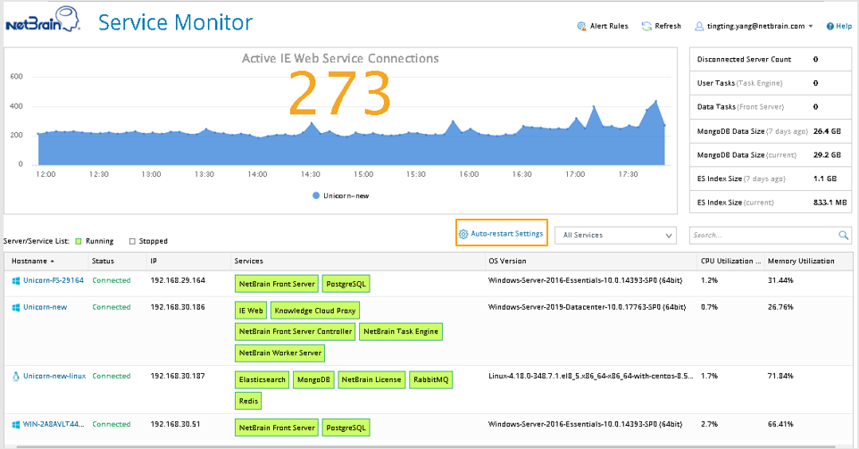859x449 pixels.
Task: Click the horizontal scrollbar under the table
Action: (428, 447)
